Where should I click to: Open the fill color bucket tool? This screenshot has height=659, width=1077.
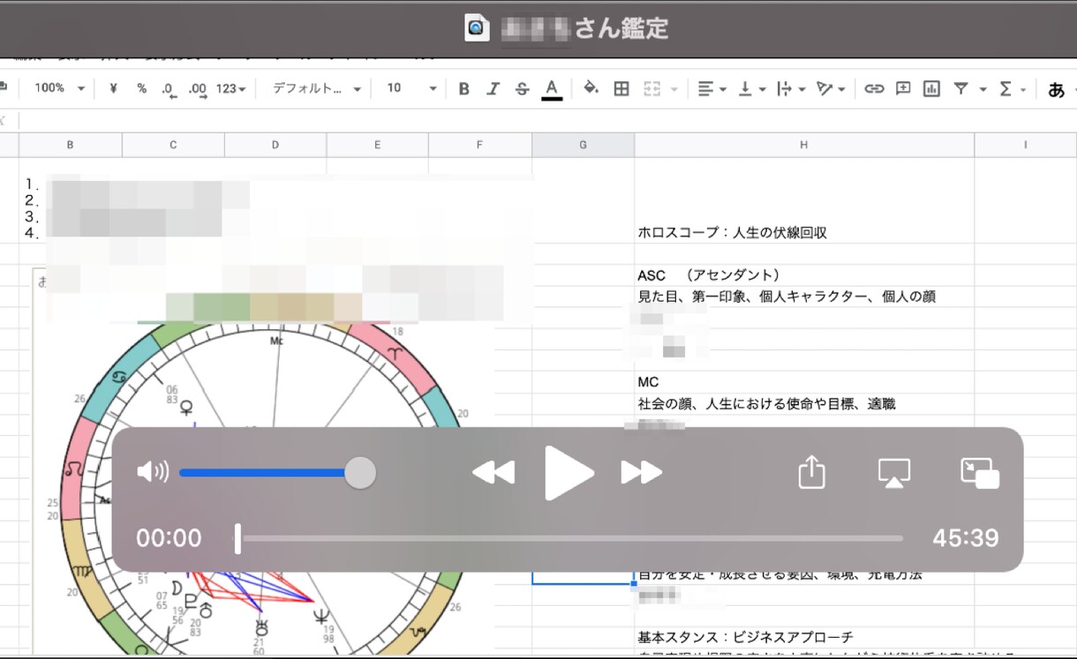[591, 88]
